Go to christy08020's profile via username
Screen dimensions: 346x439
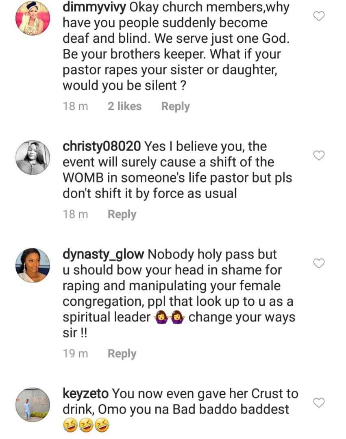102,146
